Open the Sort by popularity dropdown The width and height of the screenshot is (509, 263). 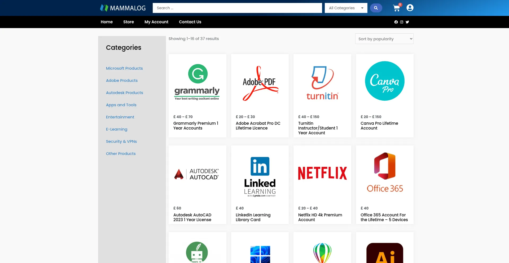[x=384, y=39]
